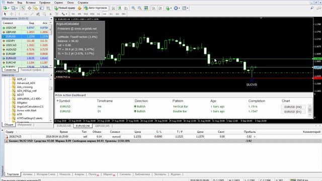Image resolution: width=322 pixels, height=181 pixels.
Task: Open the Profiles icon in toolbar
Action: point(14,8)
